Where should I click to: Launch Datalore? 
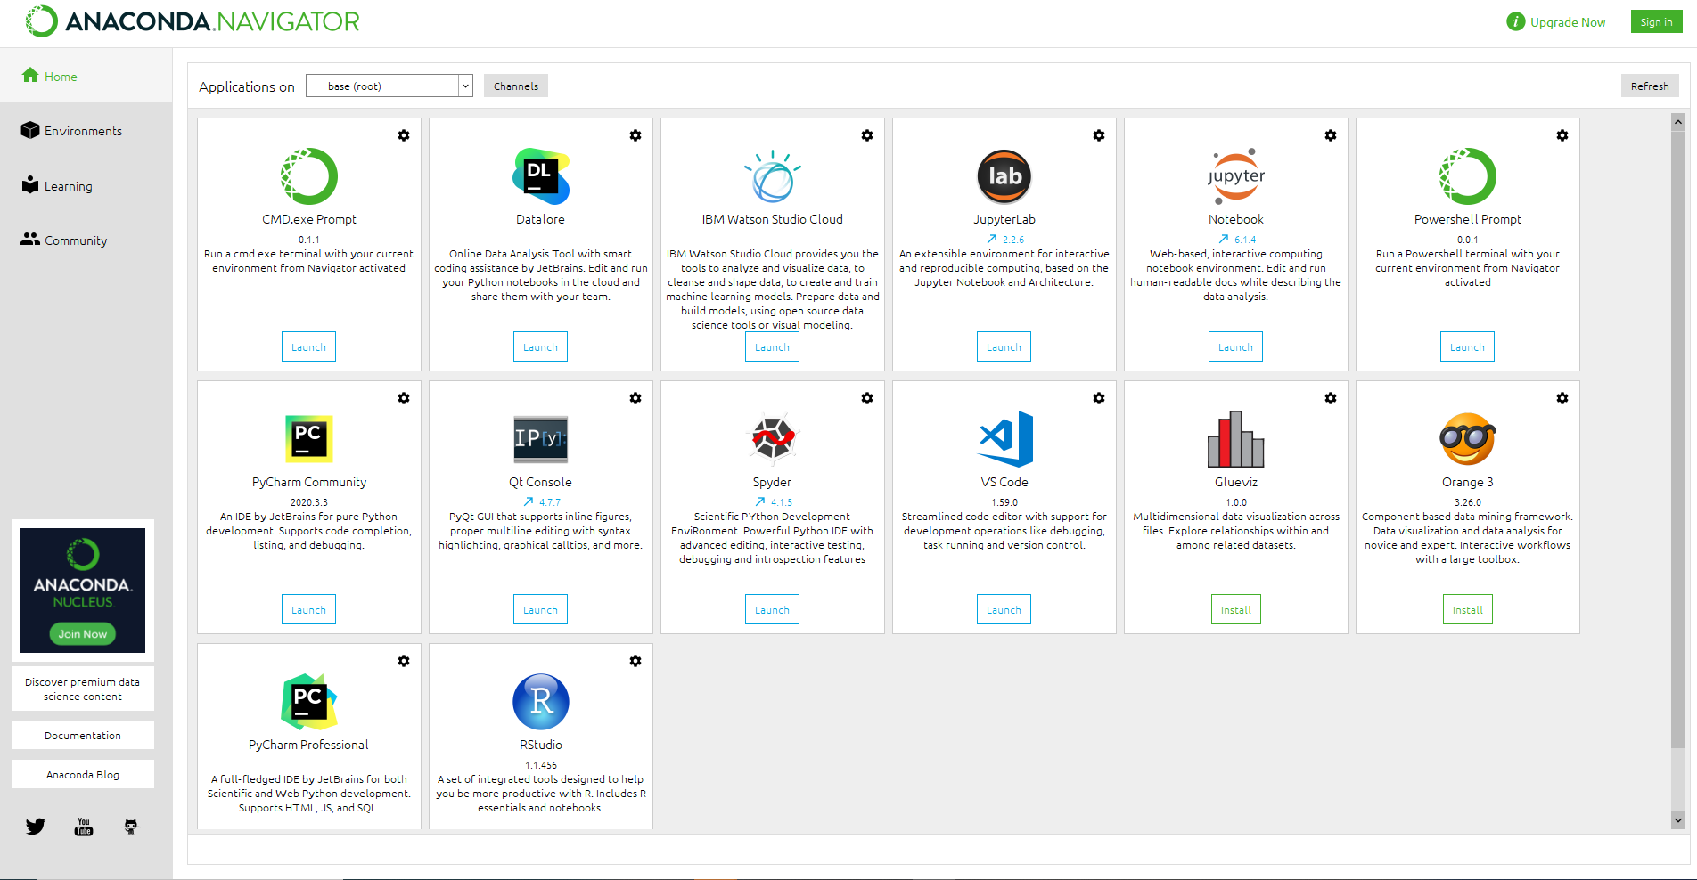point(541,346)
